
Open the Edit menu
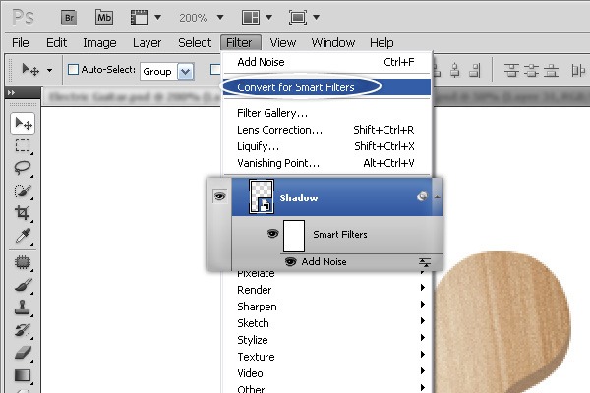click(56, 43)
